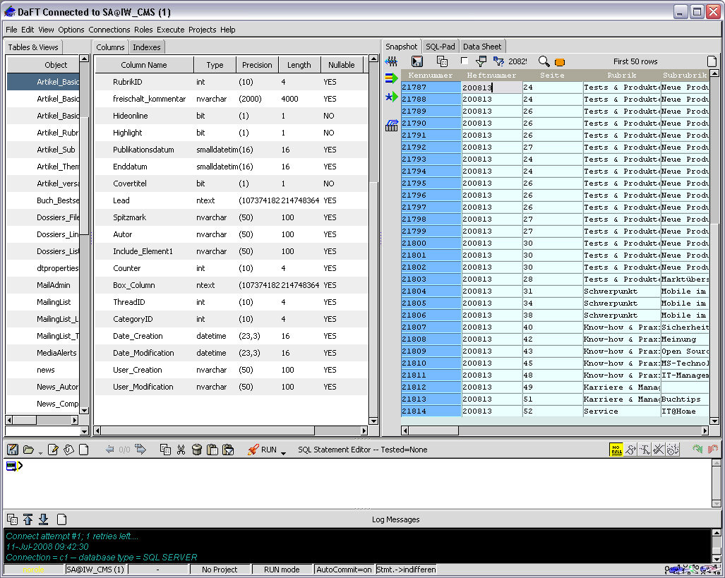Switch to the SQL-Pad tab
Screen dimensions: 725x578
441,47
